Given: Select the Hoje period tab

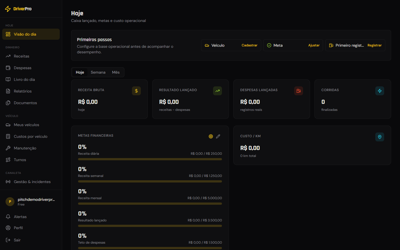Looking at the screenshot, I should (80, 72).
